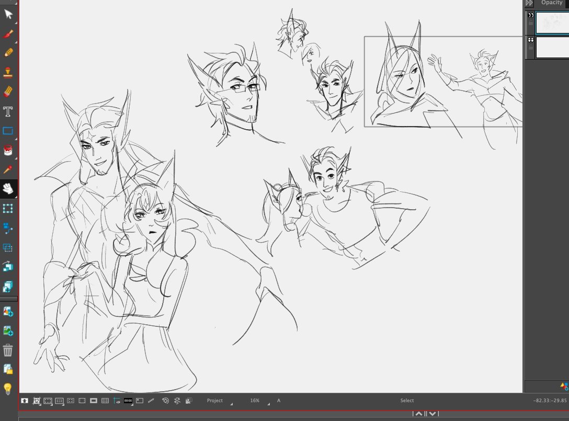Image resolution: width=569 pixels, height=421 pixels.
Task: Select the white glove Hand tool
Action: tap(8, 189)
